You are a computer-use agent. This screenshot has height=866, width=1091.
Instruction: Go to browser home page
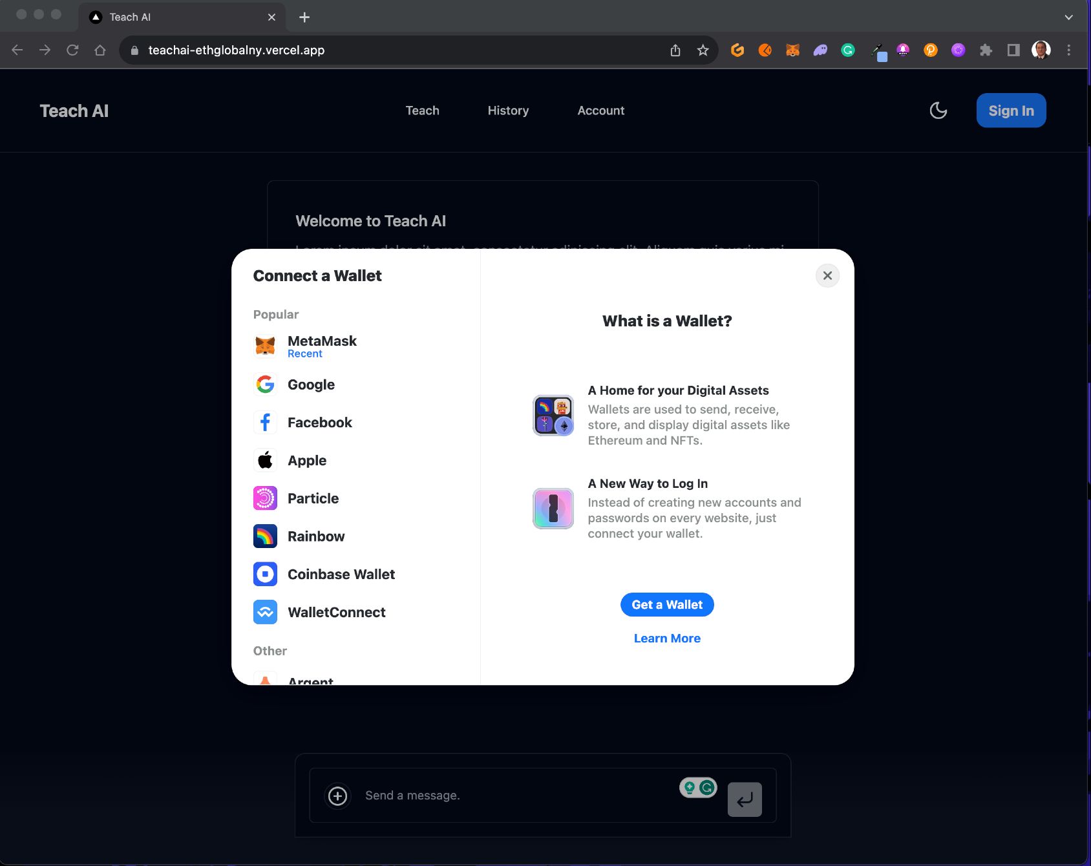(100, 50)
